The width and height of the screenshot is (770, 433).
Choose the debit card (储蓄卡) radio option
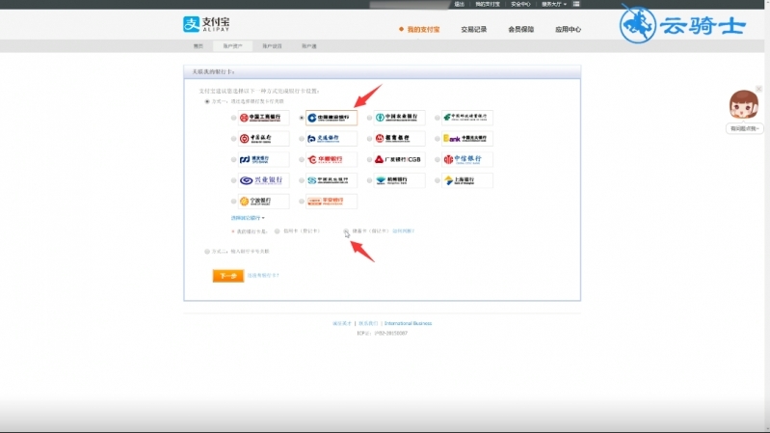pyautogui.click(x=346, y=231)
